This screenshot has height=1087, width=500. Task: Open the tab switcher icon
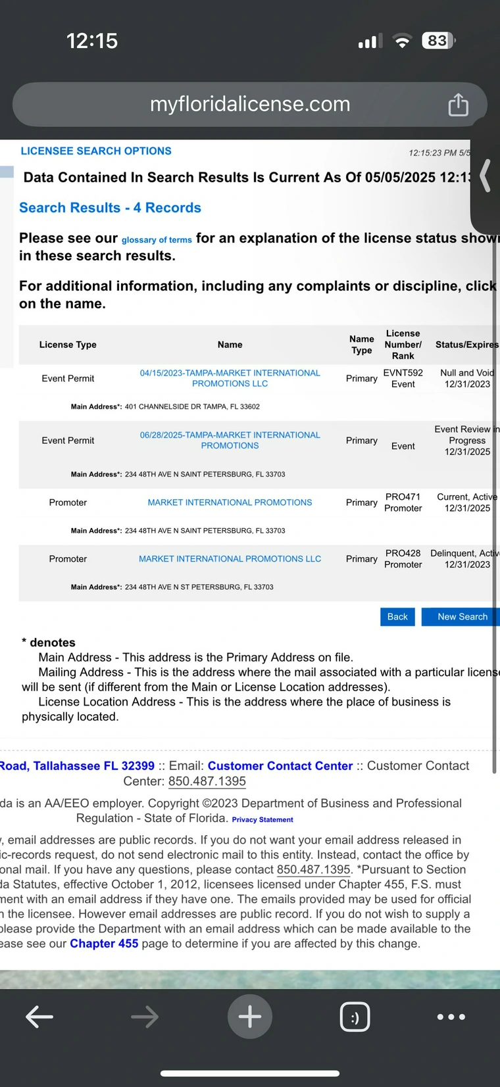(x=355, y=1017)
